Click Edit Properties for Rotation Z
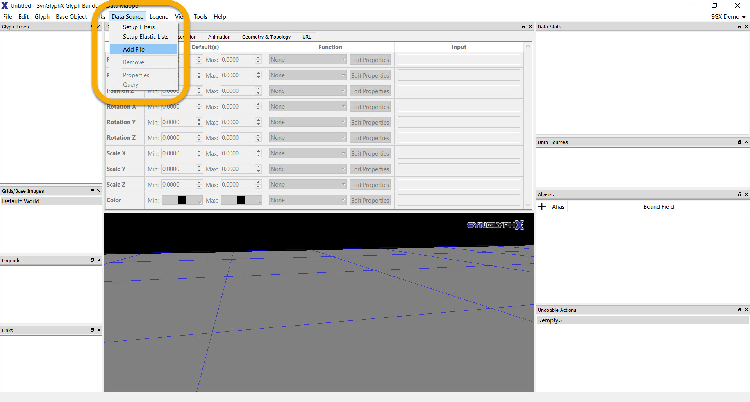Viewport: 750px width, 402px height. click(x=370, y=138)
